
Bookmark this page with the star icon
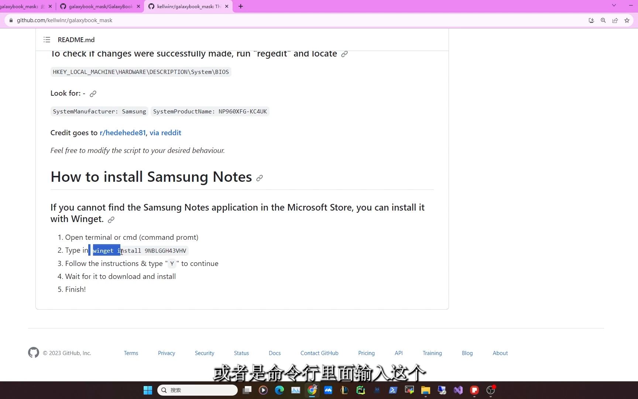[627, 20]
